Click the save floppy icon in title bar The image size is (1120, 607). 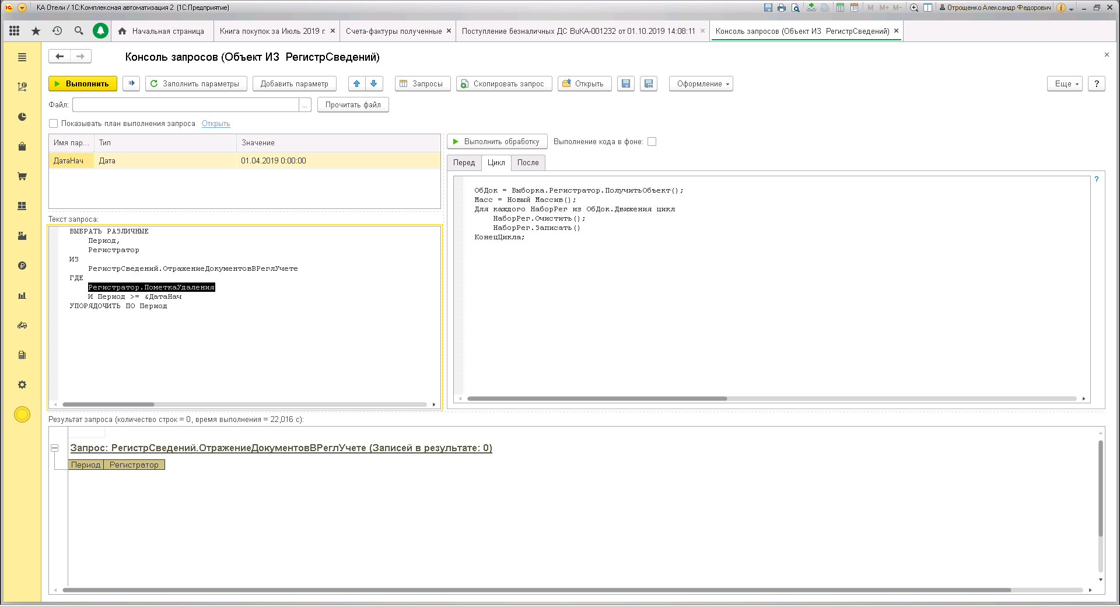pos(768,8)
